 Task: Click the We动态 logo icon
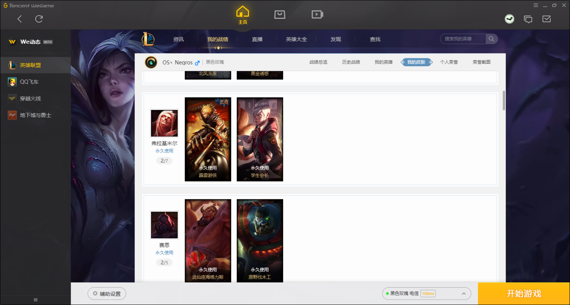[12, 42]
